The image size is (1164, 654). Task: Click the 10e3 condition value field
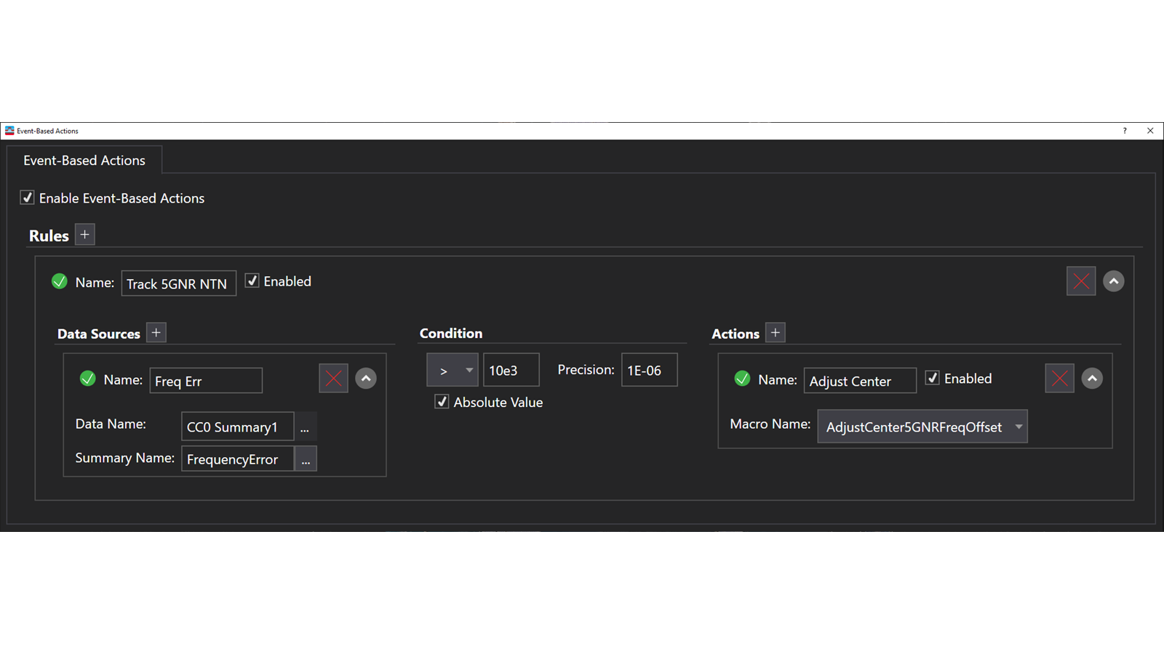511,369
